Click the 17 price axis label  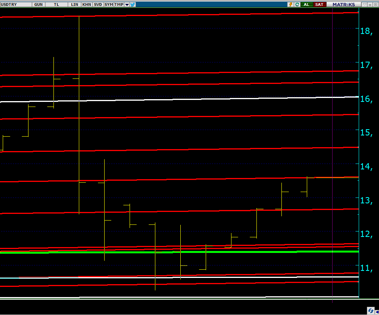(x=367, y=65)
